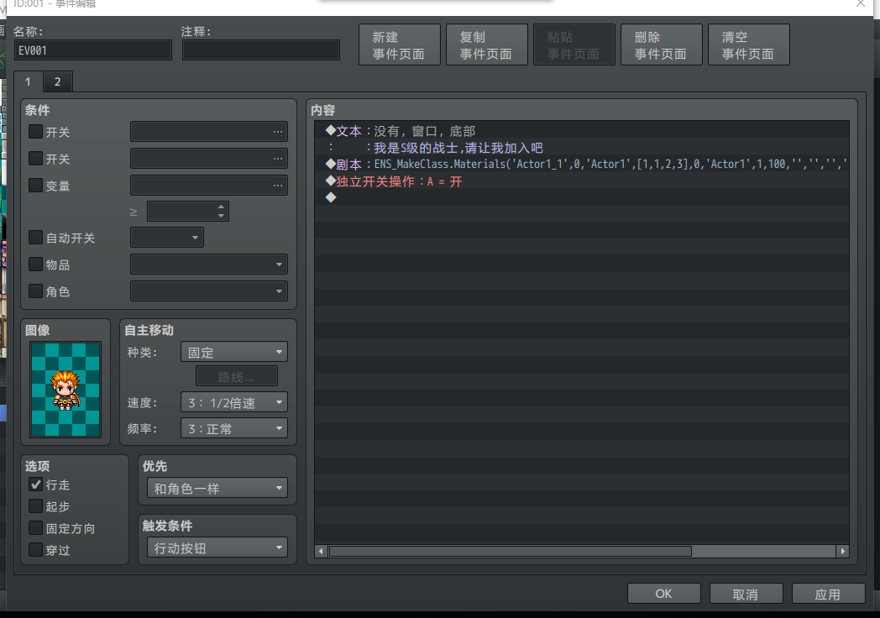The height and width of the screenshot is (618, 880).
Task: Check the 起步 option
Action: tap(35, 506)
